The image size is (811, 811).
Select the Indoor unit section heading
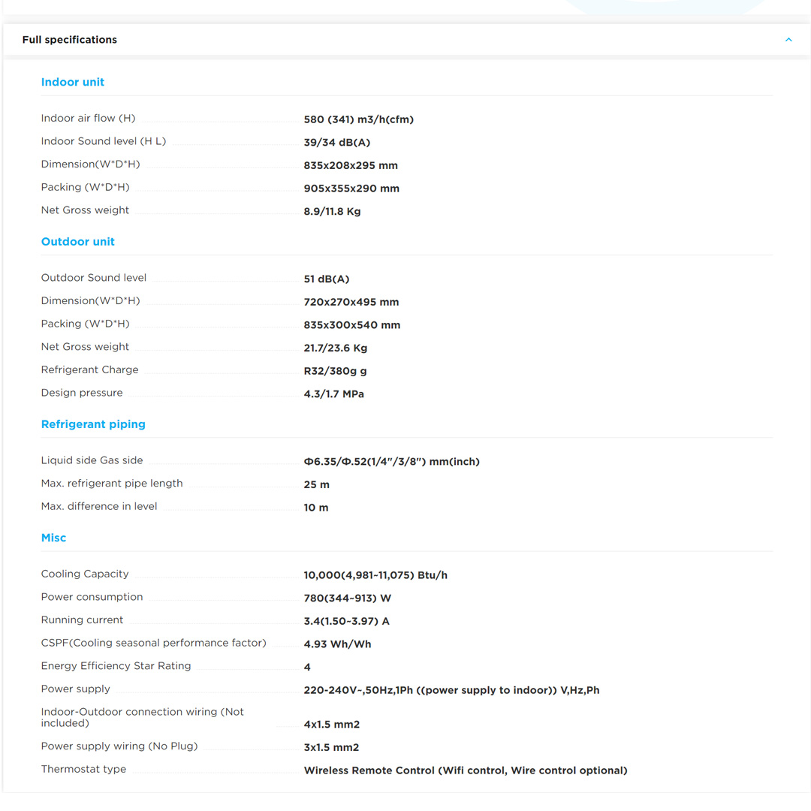point(73,83)
